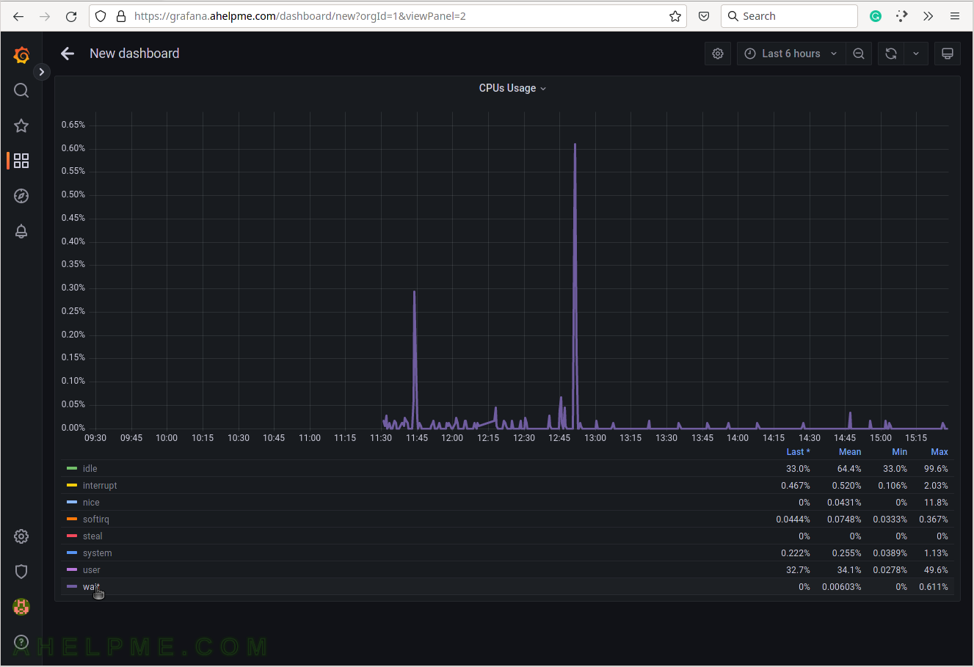
Task: Open the refresh interval dropdown
Action: pos(916,54)
